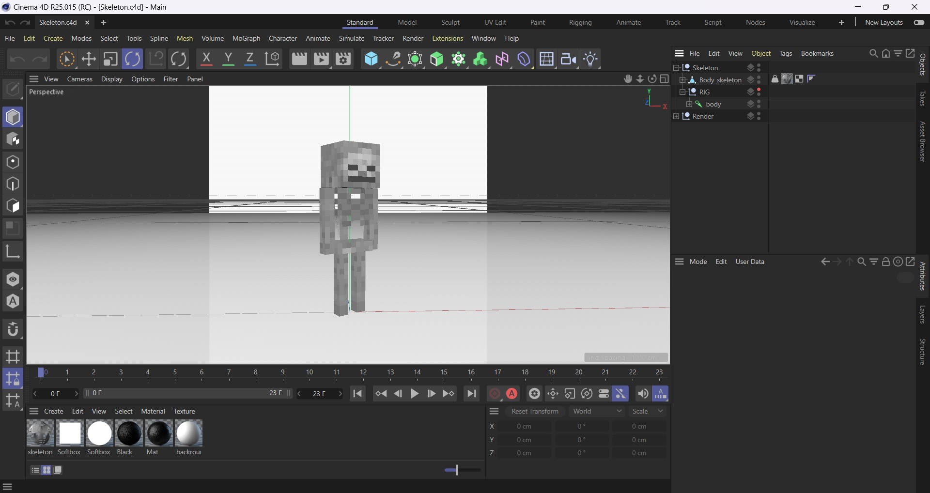Click the Live Selection tool icon
The width and height of the screenshot is (930, 493).
pos(67,59)
